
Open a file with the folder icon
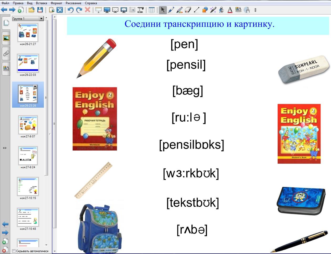coord(32,10)
